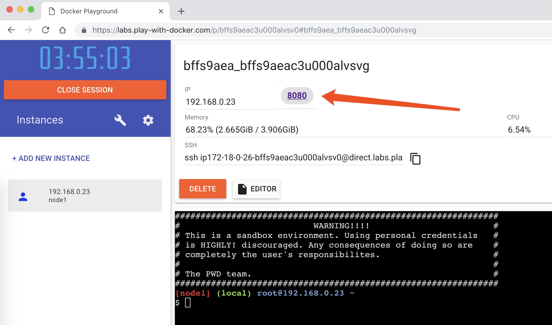Open settings with the gear icon
Screen dimensions: 552x325
tap(148, 120)
